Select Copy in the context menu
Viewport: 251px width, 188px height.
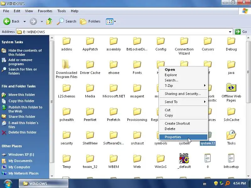click(x=184, y=115)
